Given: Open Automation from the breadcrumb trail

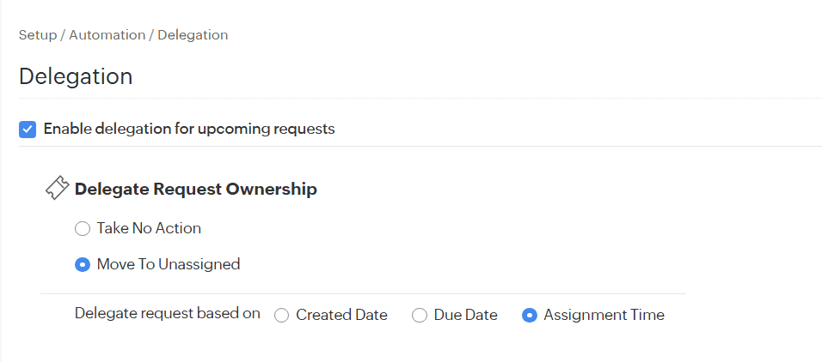Looking at the screenshot, I should [x=107, y=35].
